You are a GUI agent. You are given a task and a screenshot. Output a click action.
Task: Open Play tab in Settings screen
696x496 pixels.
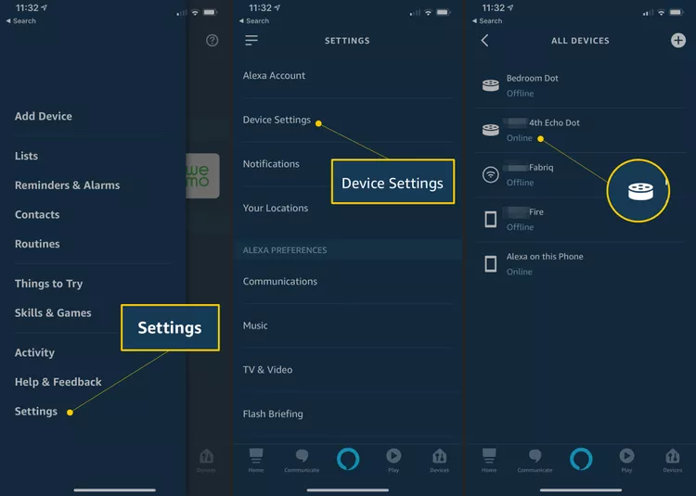[x=393, y=460]
